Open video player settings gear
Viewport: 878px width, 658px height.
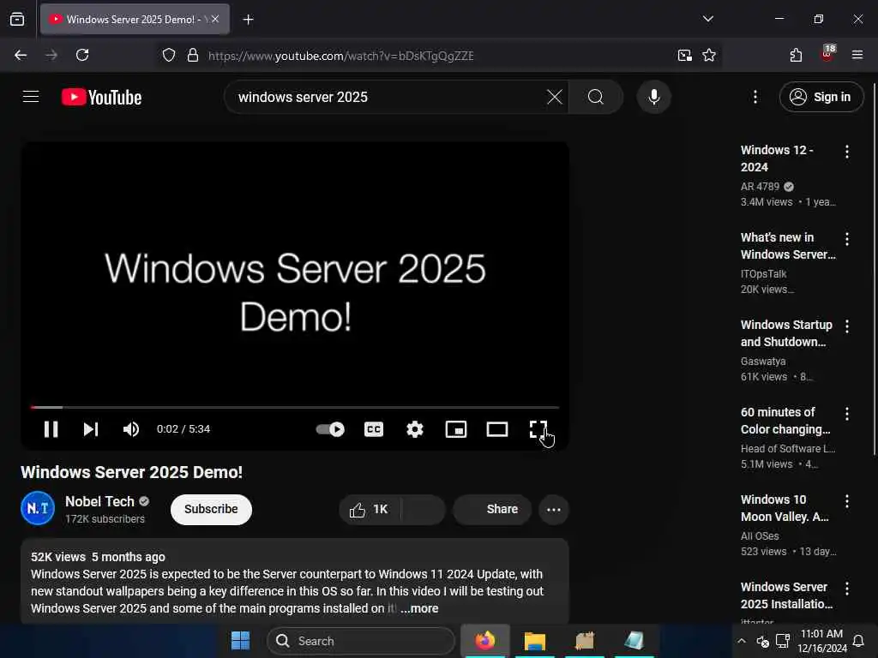[415, 429]
